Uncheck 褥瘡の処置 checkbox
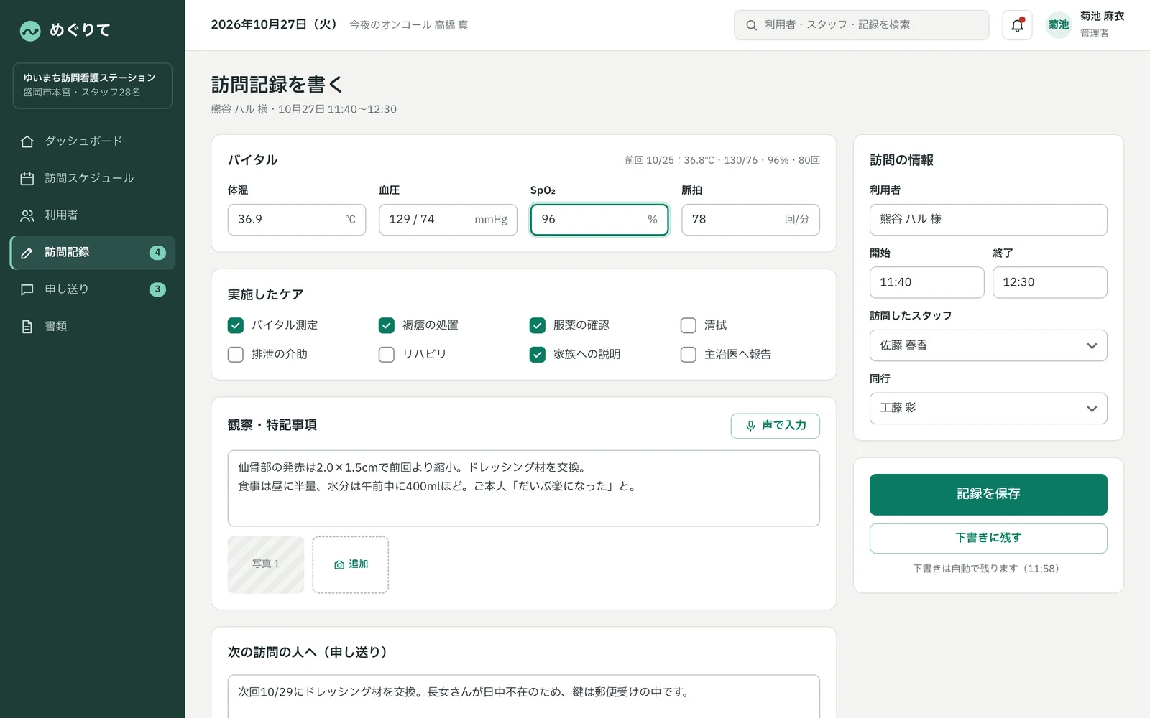This screenshot has width=1150, height=718. click(x=387, y=325)
